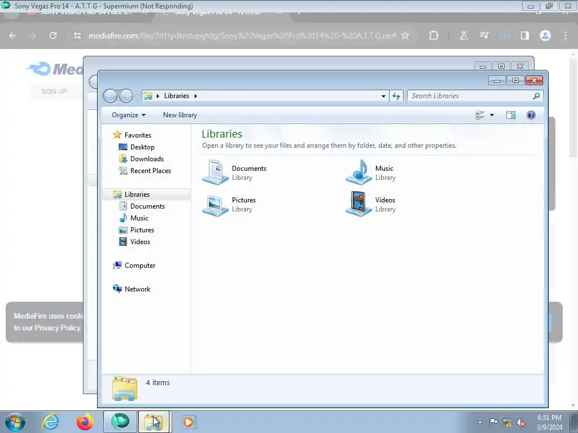The height and width of the screenshot is (433, 578).
Task: Open Network in the navigation pane
Action: [137, 289]
